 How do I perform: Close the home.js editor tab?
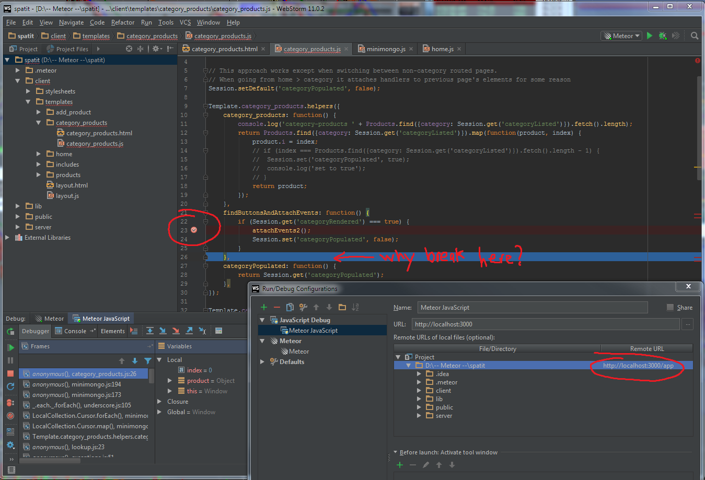pos(459,49)
